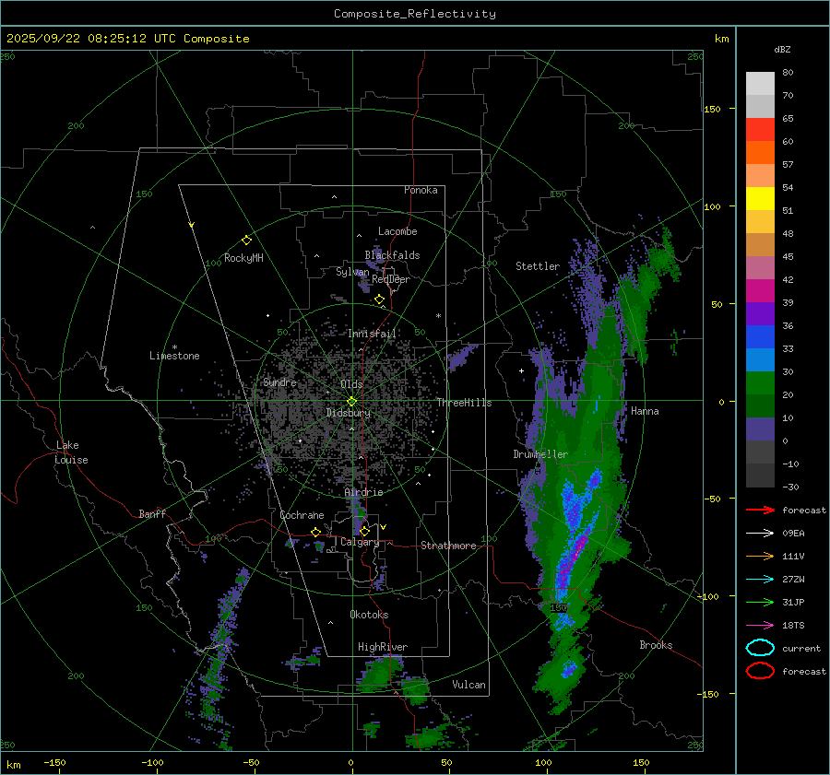Screen dimensions: 830x775
Task: Click the red forecast arrow in legend
Action: (x=759, y=510)
